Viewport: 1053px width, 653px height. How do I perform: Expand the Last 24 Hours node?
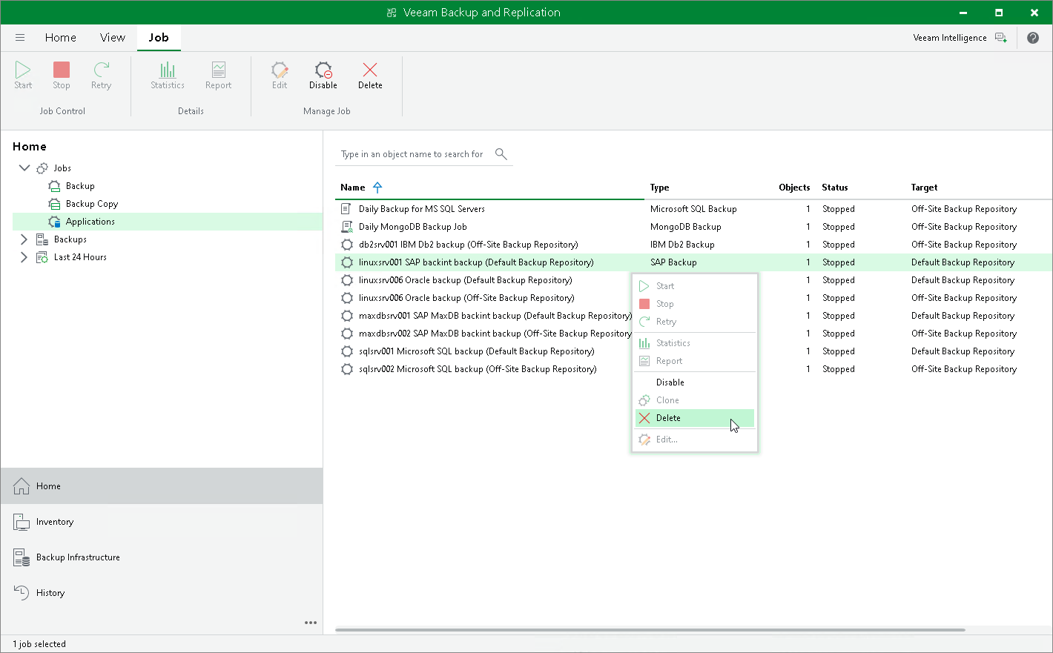tap(24, 257)
